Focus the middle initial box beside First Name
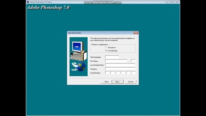 click(x=133, y=61)
